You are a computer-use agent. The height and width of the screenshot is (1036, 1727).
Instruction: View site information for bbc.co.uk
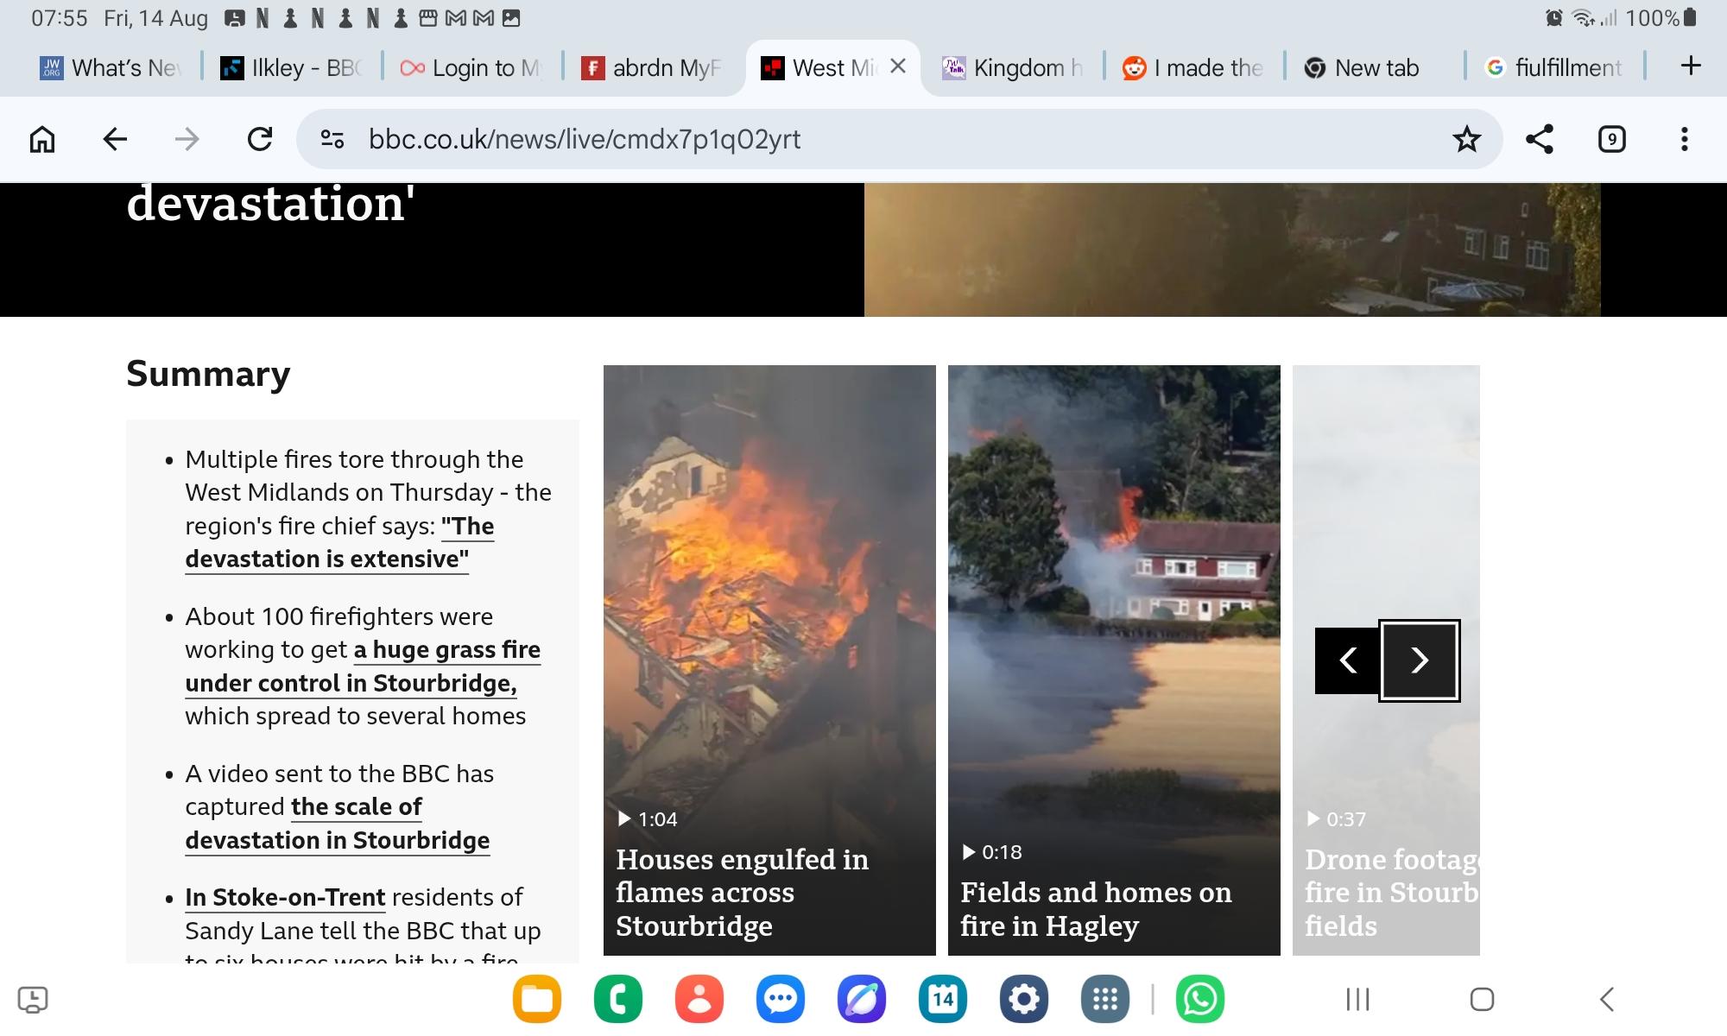(x=332, y=139)
